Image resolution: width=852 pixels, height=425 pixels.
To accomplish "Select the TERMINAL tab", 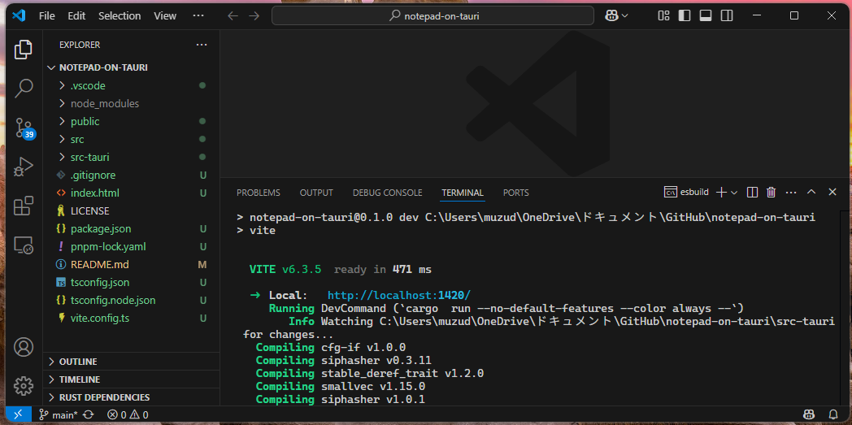I will click(x=463, y=193).
